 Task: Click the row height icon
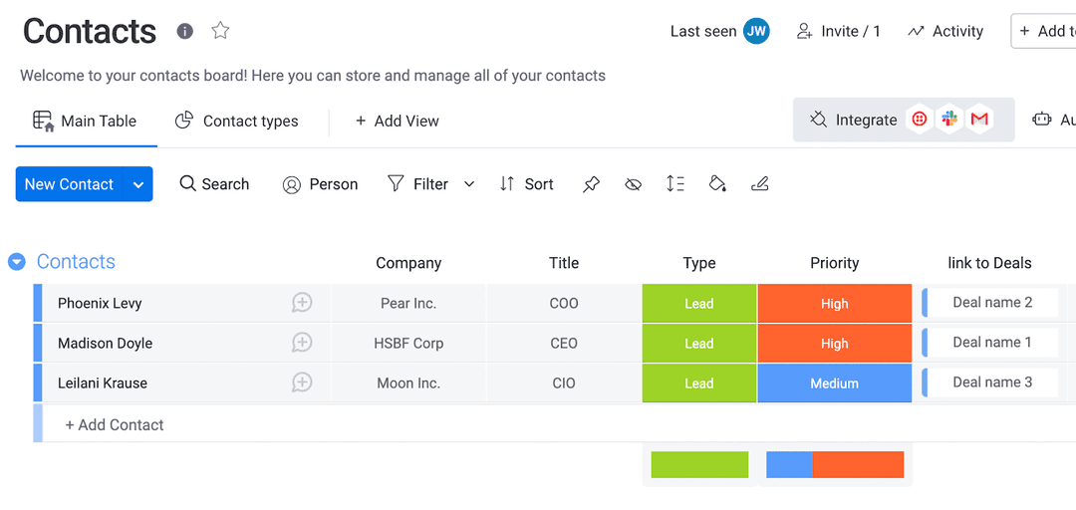click(x=675, y=184)
